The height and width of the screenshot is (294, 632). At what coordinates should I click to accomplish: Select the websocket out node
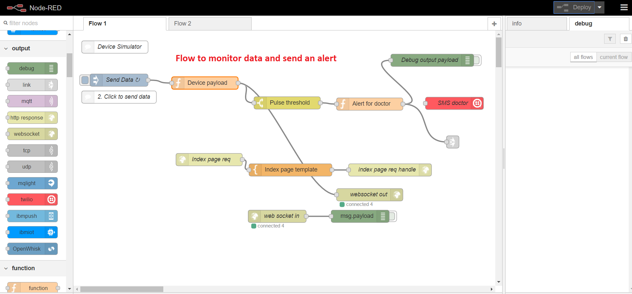[x=369, y=195]
